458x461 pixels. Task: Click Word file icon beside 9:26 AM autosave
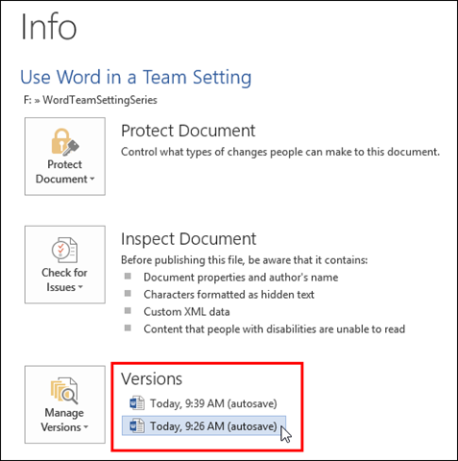(137, 426)
